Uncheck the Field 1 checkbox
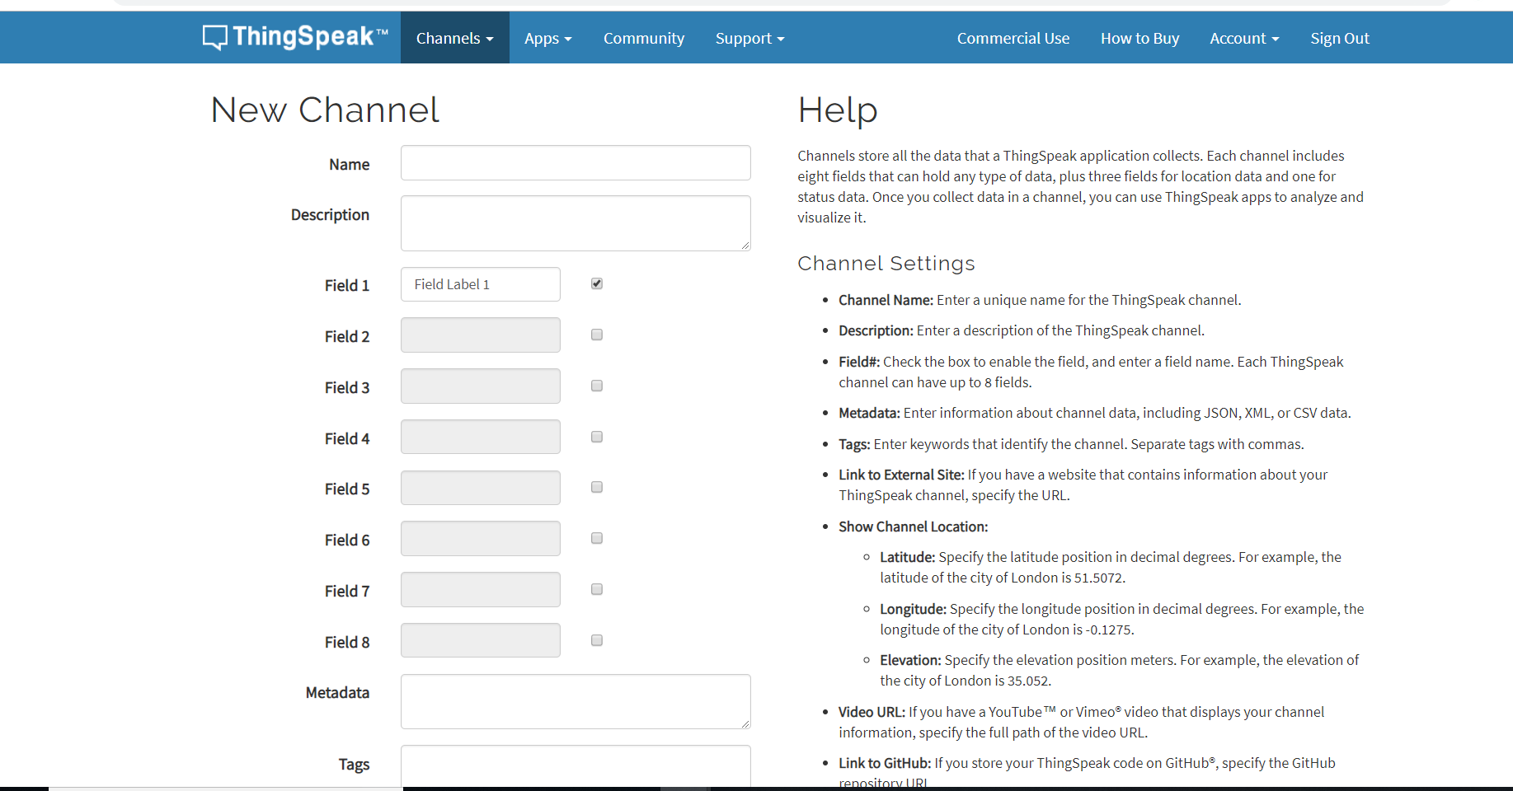 pyautogui.click(x=597, y=283)
